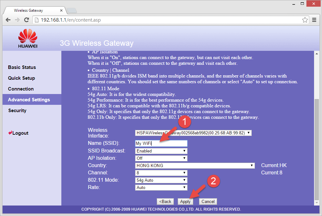Click the Wireless Interface: label
322x216 pixels.
pos(98,133)
